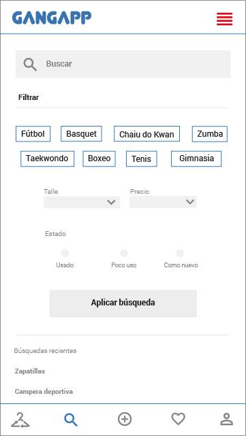246x436 pixels.
Task: Choose the Poco uso radio option
Action: 124,253
